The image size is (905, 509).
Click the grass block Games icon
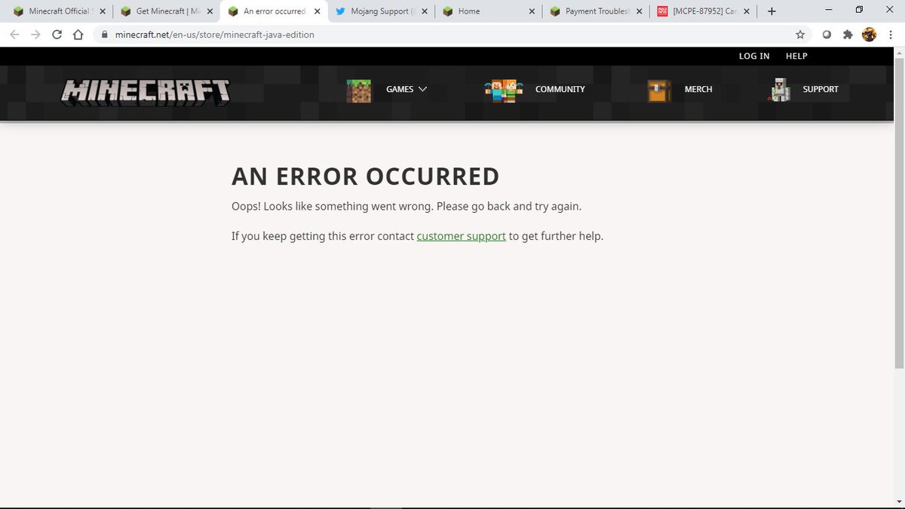pyautogui.click(x=358, y=90)
